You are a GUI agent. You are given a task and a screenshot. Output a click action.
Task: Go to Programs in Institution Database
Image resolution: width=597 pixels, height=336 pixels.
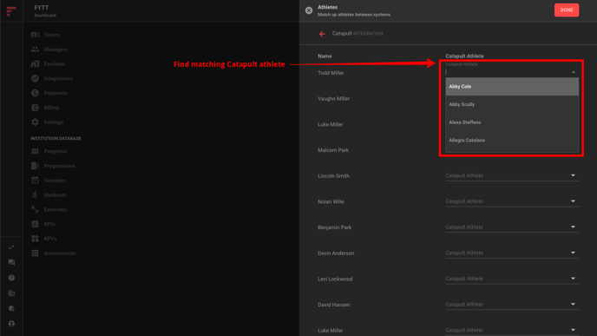56,151
